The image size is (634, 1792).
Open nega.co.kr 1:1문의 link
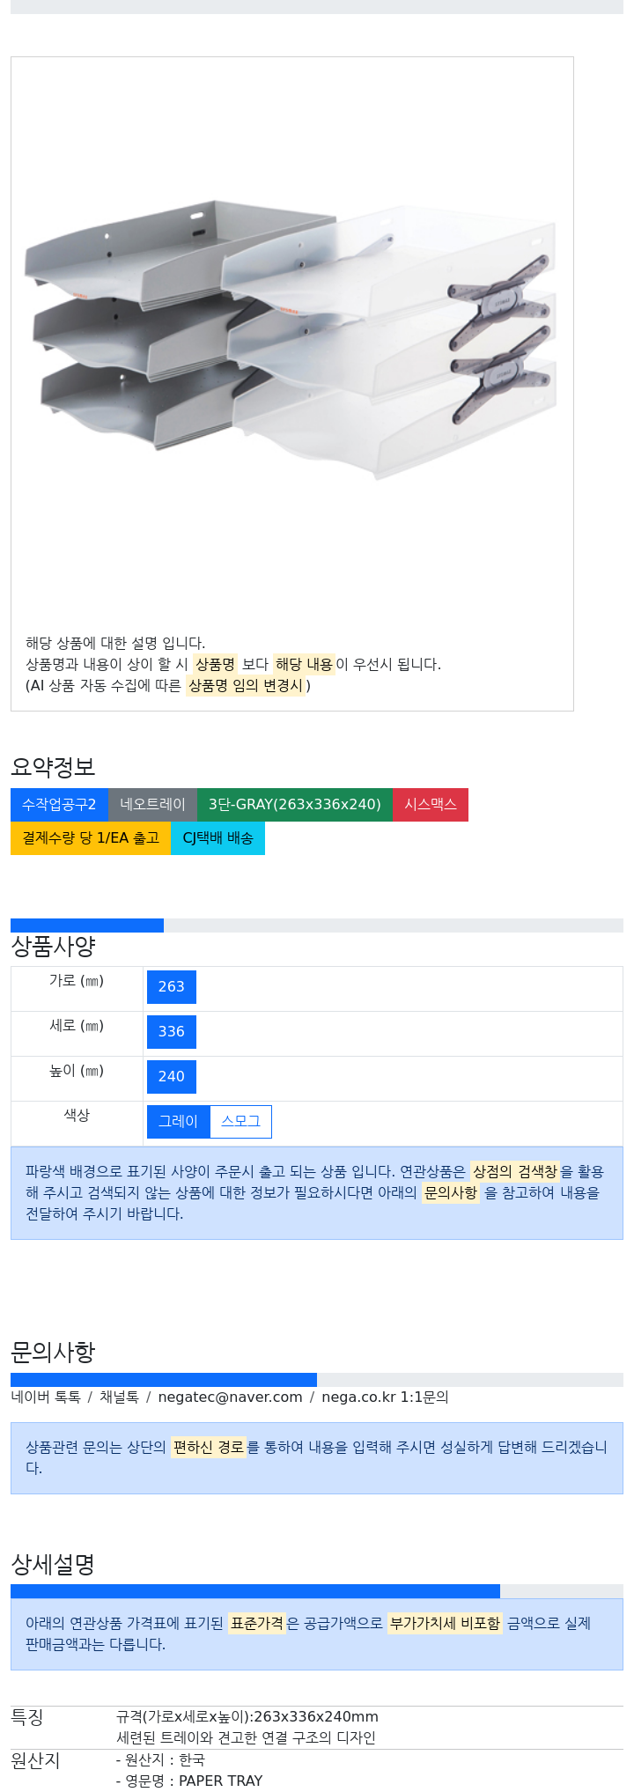pyautogui.click(x=385, y=1397)
